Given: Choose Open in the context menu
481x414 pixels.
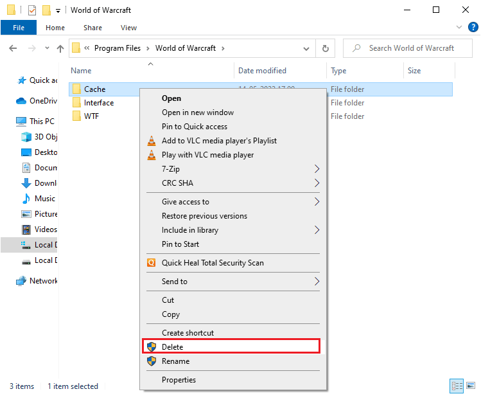Looking at the screenshot, I should coord(233,98).
